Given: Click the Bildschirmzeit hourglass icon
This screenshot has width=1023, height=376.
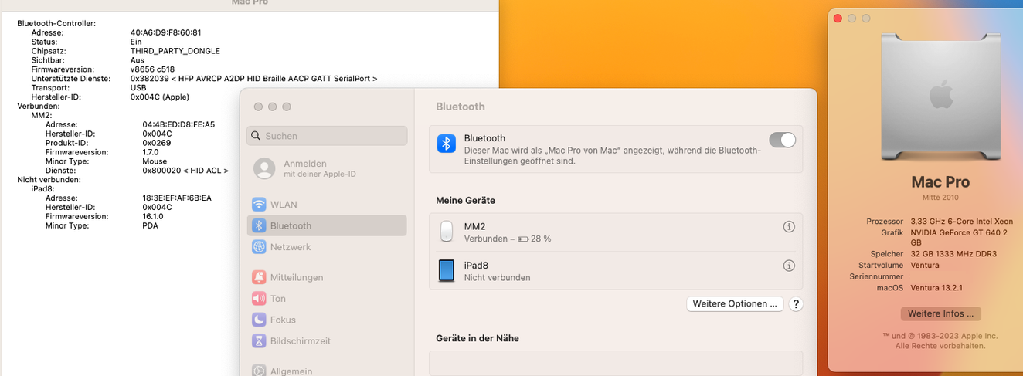Looking at the screenshot, I should 259,340.
